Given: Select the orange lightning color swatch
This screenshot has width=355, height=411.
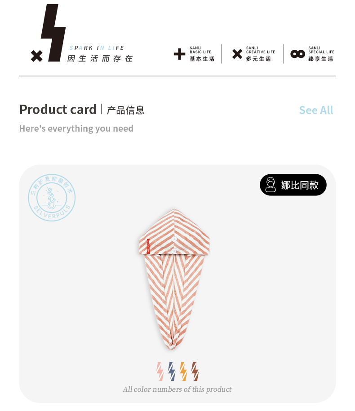Looking at the screenshot, I should click(x=183, y=371).
